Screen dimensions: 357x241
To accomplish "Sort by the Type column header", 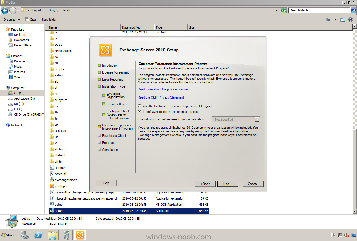I will pyautogui.click(x=171, y=27).
